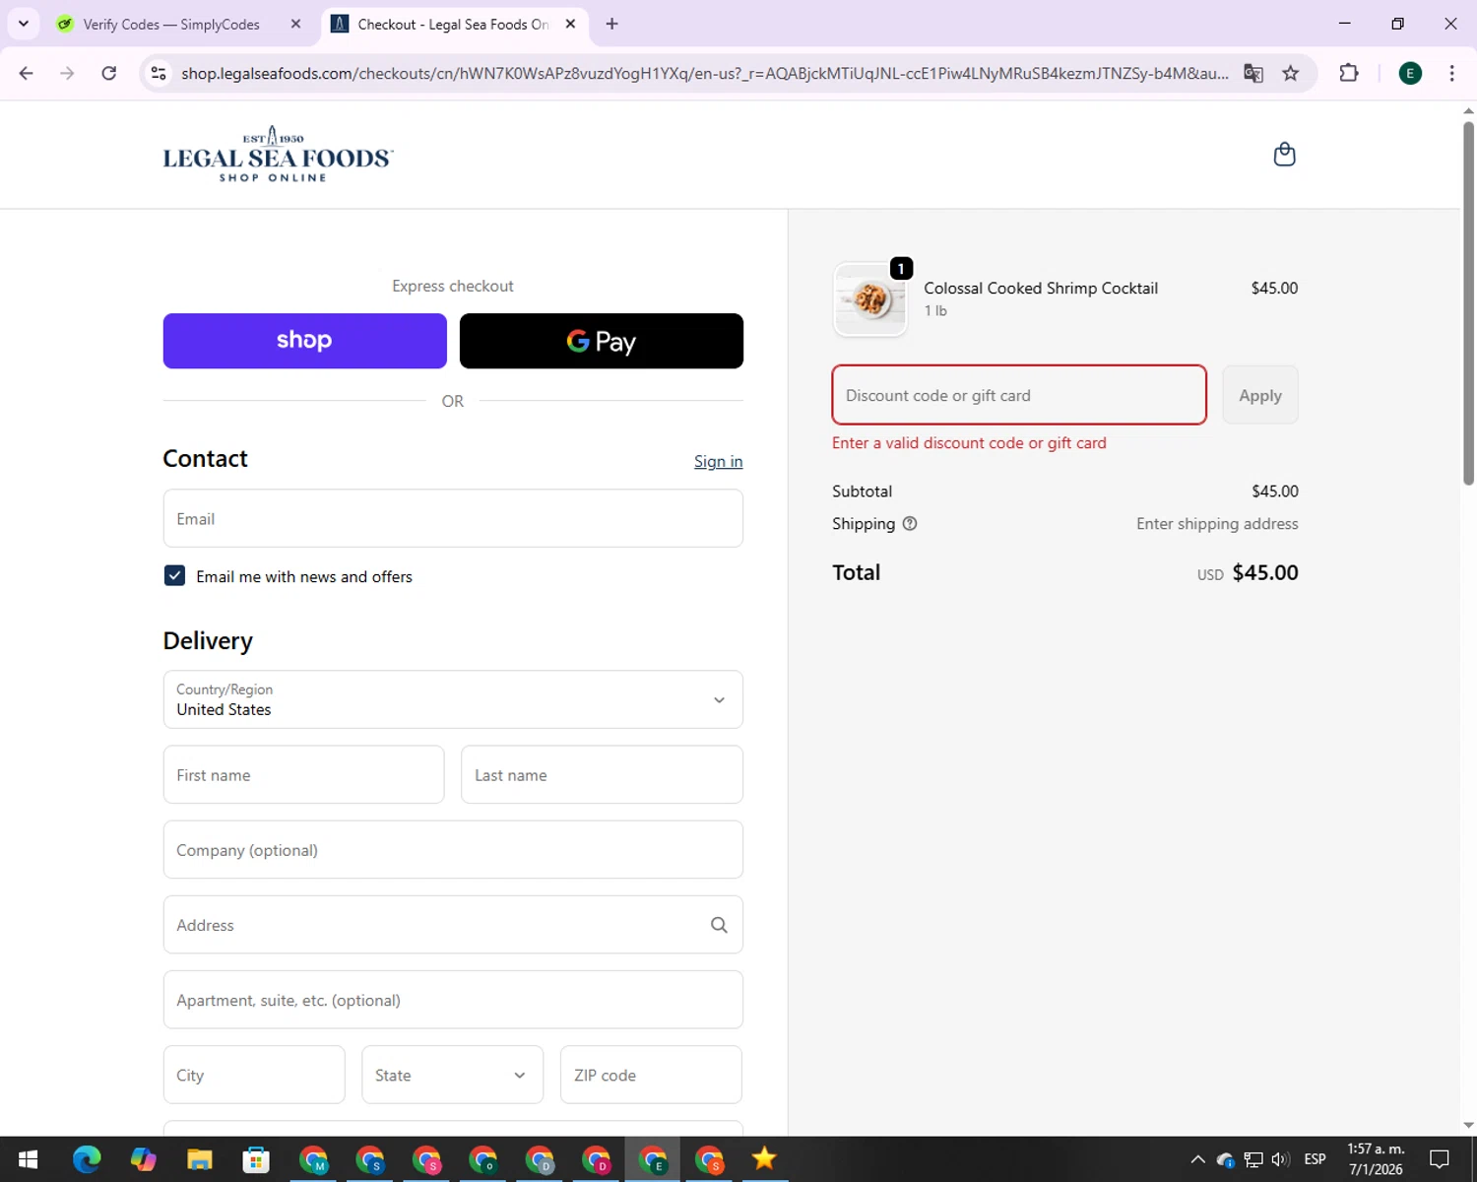Open the browser Extensions puzzle icon
Viewport: 1477px width, 1182px height.
[1349, 73]
